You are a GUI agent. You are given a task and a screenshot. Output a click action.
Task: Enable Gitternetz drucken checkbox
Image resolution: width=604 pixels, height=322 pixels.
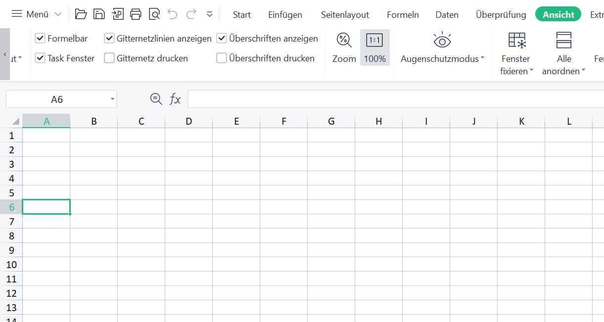[x=109, y=58]
